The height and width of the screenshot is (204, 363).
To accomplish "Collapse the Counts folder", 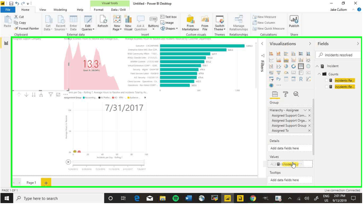I will (319, 74).
